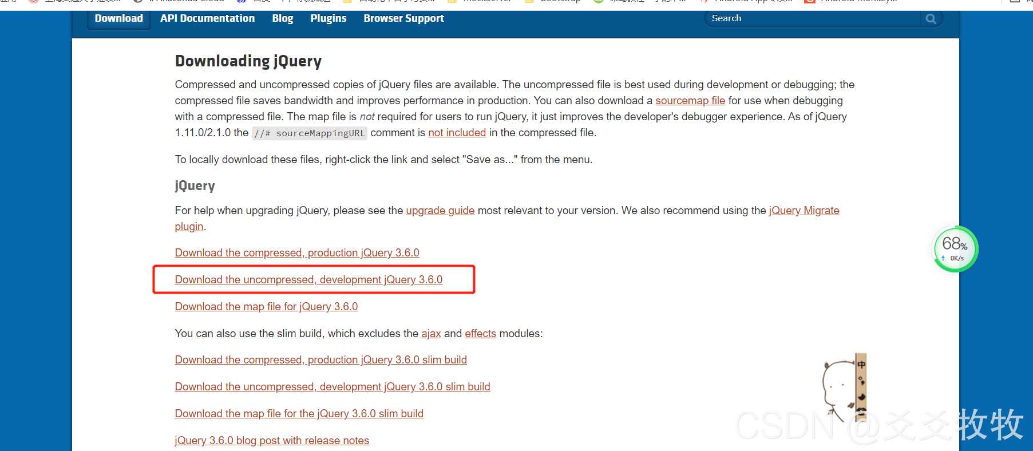Open jQuery 3.6.0 blog post release notes
This screenshot has height=451, width=1033.
pos(272,441)
